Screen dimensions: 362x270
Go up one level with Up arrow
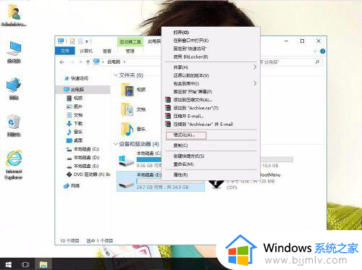click(88, 62)
